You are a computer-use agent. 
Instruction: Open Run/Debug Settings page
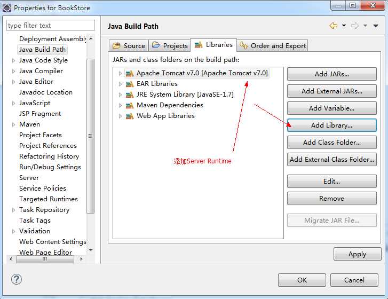50,167
